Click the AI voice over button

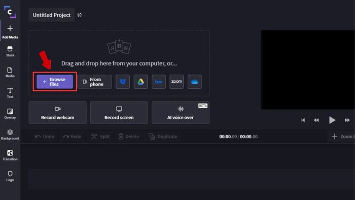[181, 113]
